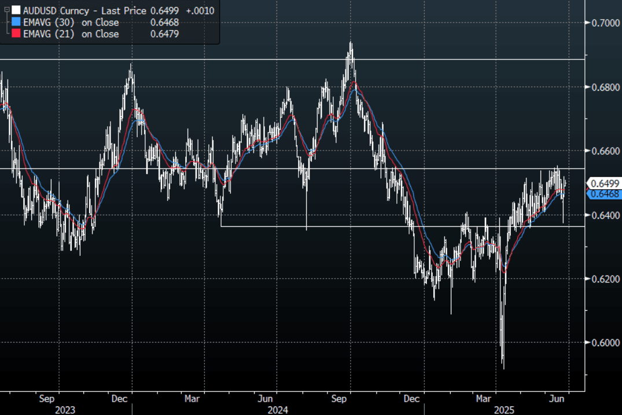Click the +.0010 change value in legend
This screenshot has width=622, height=415.
tap(200, 10)
